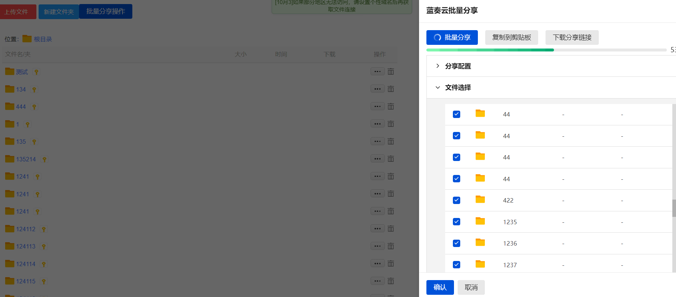This screenshot has width=676, height=297.
Task: Click the key icon next to folder 134
Action: pyautogui.click(x=34, y=90)
